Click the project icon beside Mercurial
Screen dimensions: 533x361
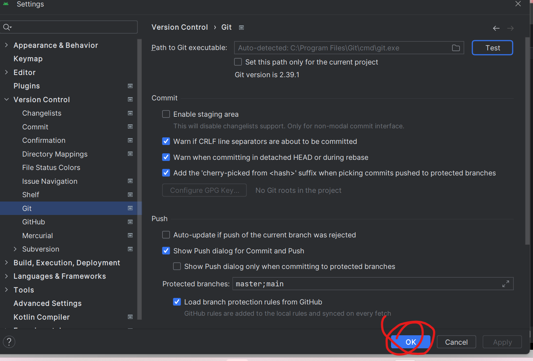(130, 235)
